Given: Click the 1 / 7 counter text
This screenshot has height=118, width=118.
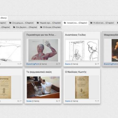Looking at the screenshot, I should click(x=19, y=64).
